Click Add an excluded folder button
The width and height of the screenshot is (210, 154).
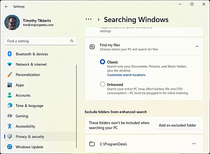coord(177,125)
